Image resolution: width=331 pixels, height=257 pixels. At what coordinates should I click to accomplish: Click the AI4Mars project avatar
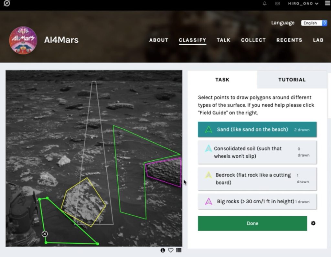(x=23, y=40)
